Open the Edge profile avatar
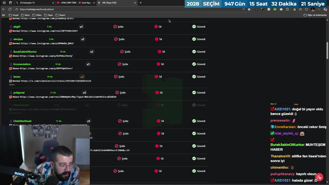Image resolution: width=329 pixels, height=185 pixels. [x=313, y=9]
